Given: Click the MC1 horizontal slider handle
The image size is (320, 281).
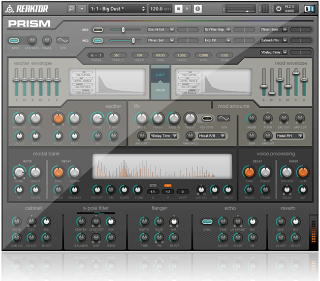Looking at the screenshot, I should pos(123,30).
